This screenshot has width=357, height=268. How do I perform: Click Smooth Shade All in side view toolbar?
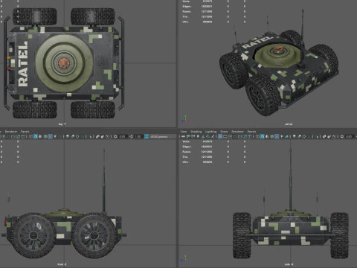tap(263, 136)
